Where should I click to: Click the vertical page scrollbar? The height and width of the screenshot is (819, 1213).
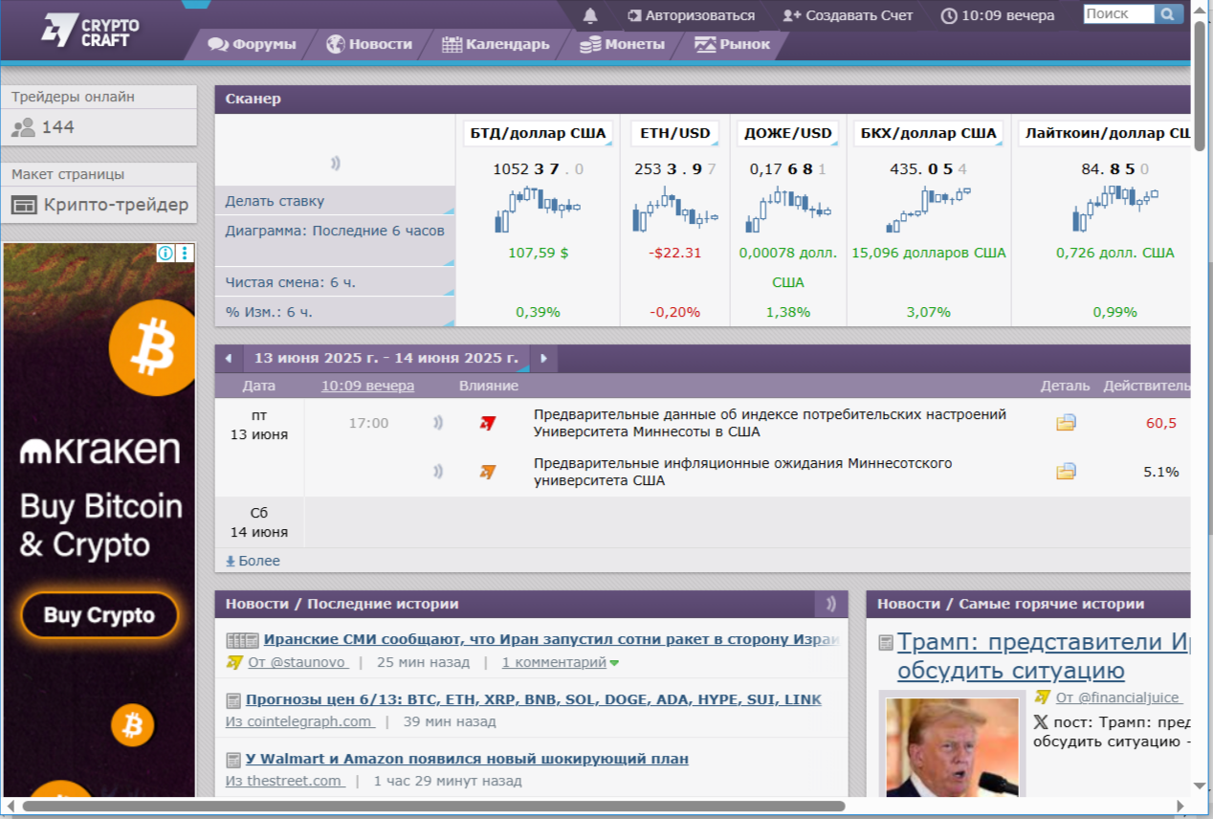tap(1200, 84)
